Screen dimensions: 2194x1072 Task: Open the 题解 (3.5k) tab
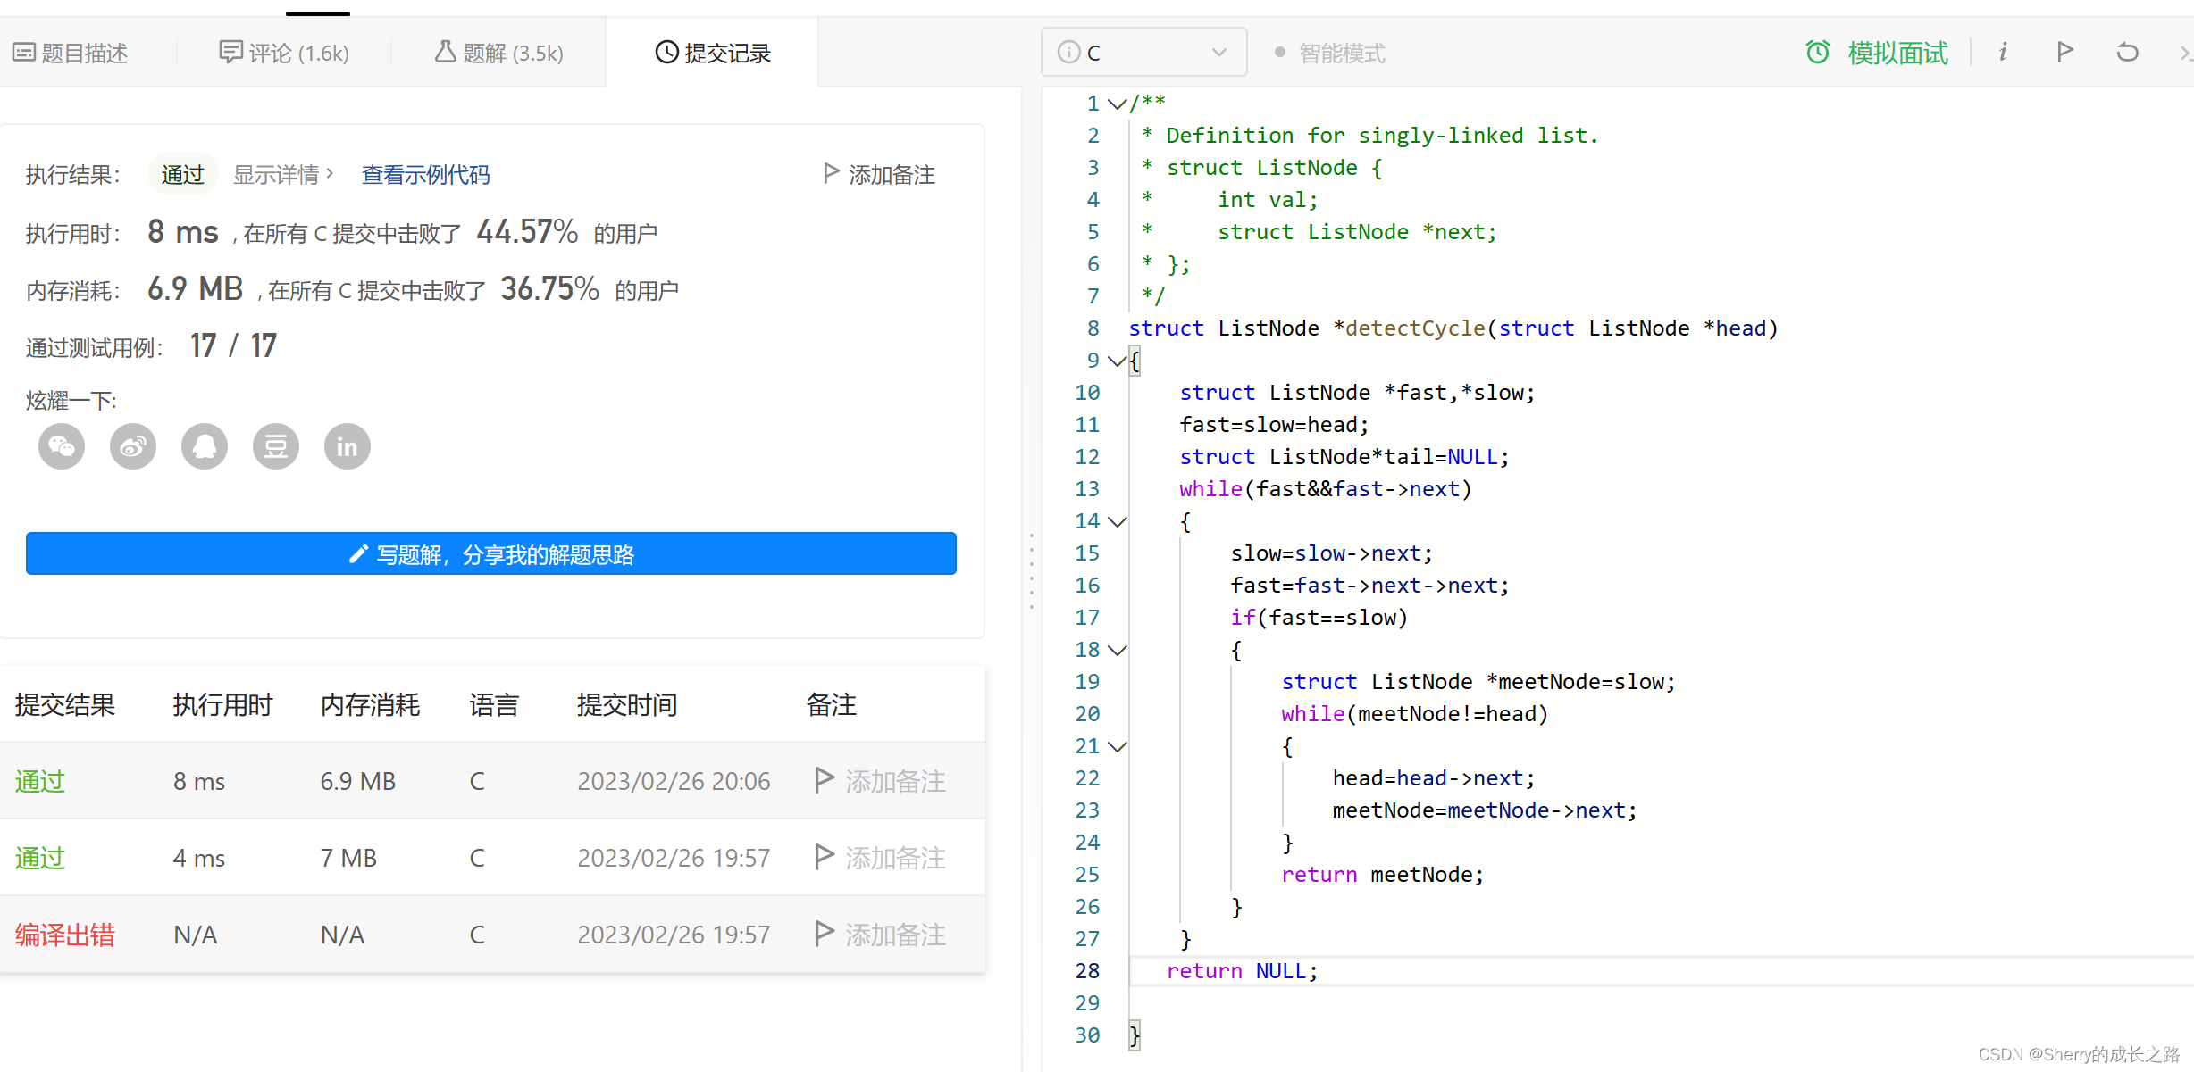(499, 54)
